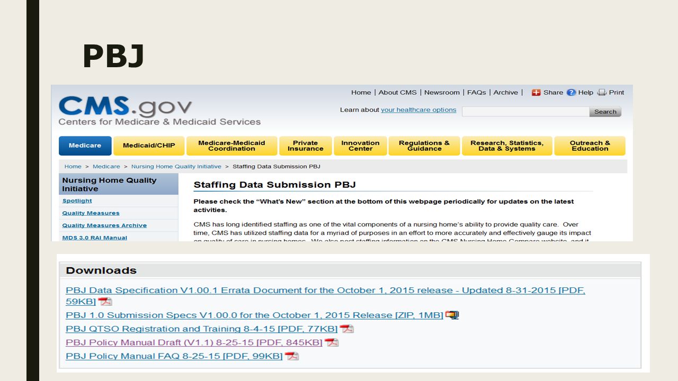Open Quality Measures Archive sidebar link
This screenshot has width=678, height=381.
pyautogui.click(x=104, y=225)
